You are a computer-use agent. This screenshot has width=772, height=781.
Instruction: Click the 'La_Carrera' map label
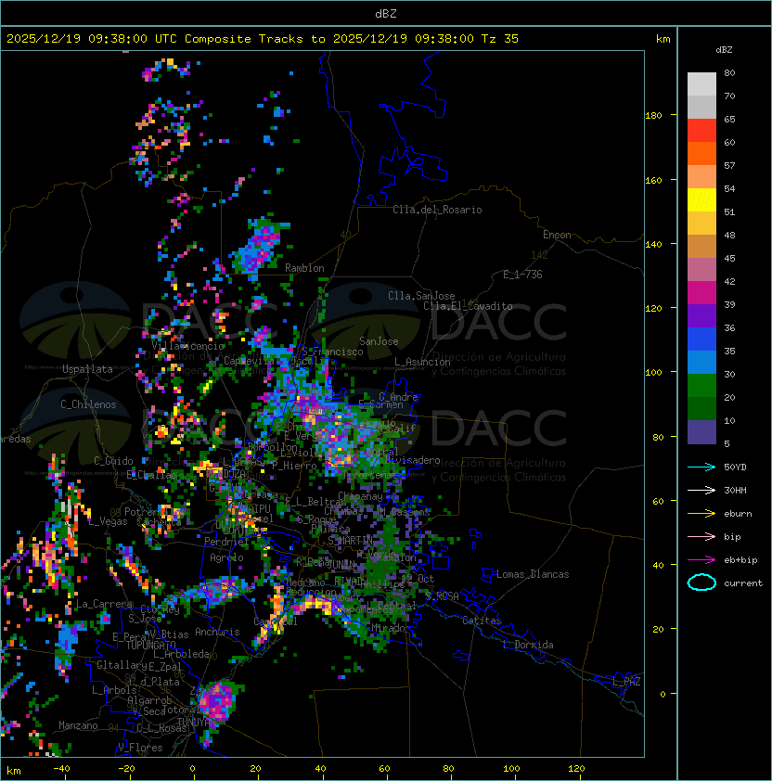coord(105,604)
